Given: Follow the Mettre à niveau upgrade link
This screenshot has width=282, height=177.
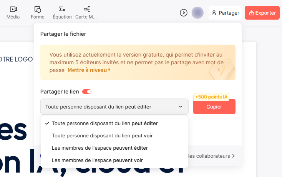Looking at the screenshot, I should pyautogui.click(x=89, y=70).
